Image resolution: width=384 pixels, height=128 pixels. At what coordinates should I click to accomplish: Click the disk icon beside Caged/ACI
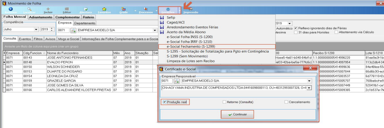[x=162, y=23]
